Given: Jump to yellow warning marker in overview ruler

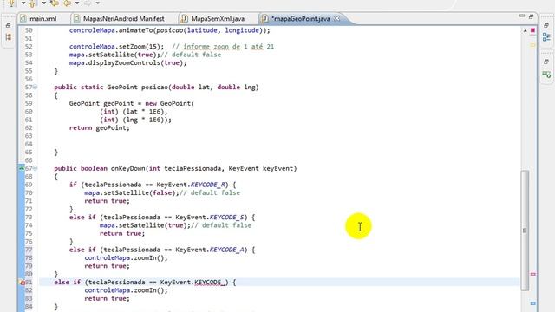Looking at the screenshot, I should (532, 45).
